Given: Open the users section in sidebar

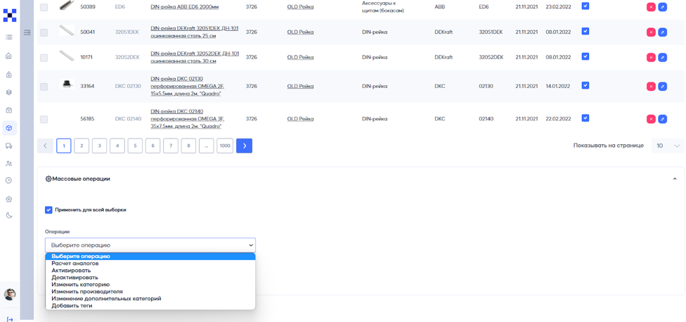Looking at the screenshot, I should [8, 164].
